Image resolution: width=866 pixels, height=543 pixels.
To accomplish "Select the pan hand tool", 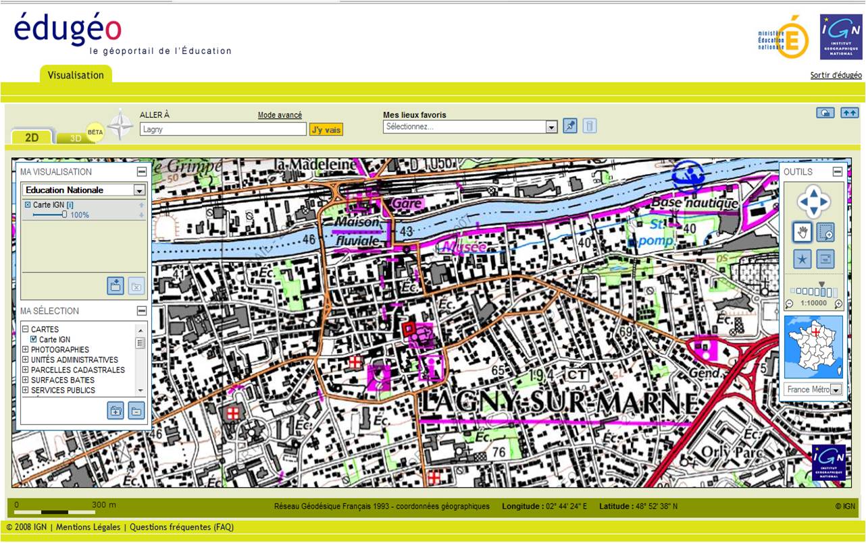I will 803,233.
